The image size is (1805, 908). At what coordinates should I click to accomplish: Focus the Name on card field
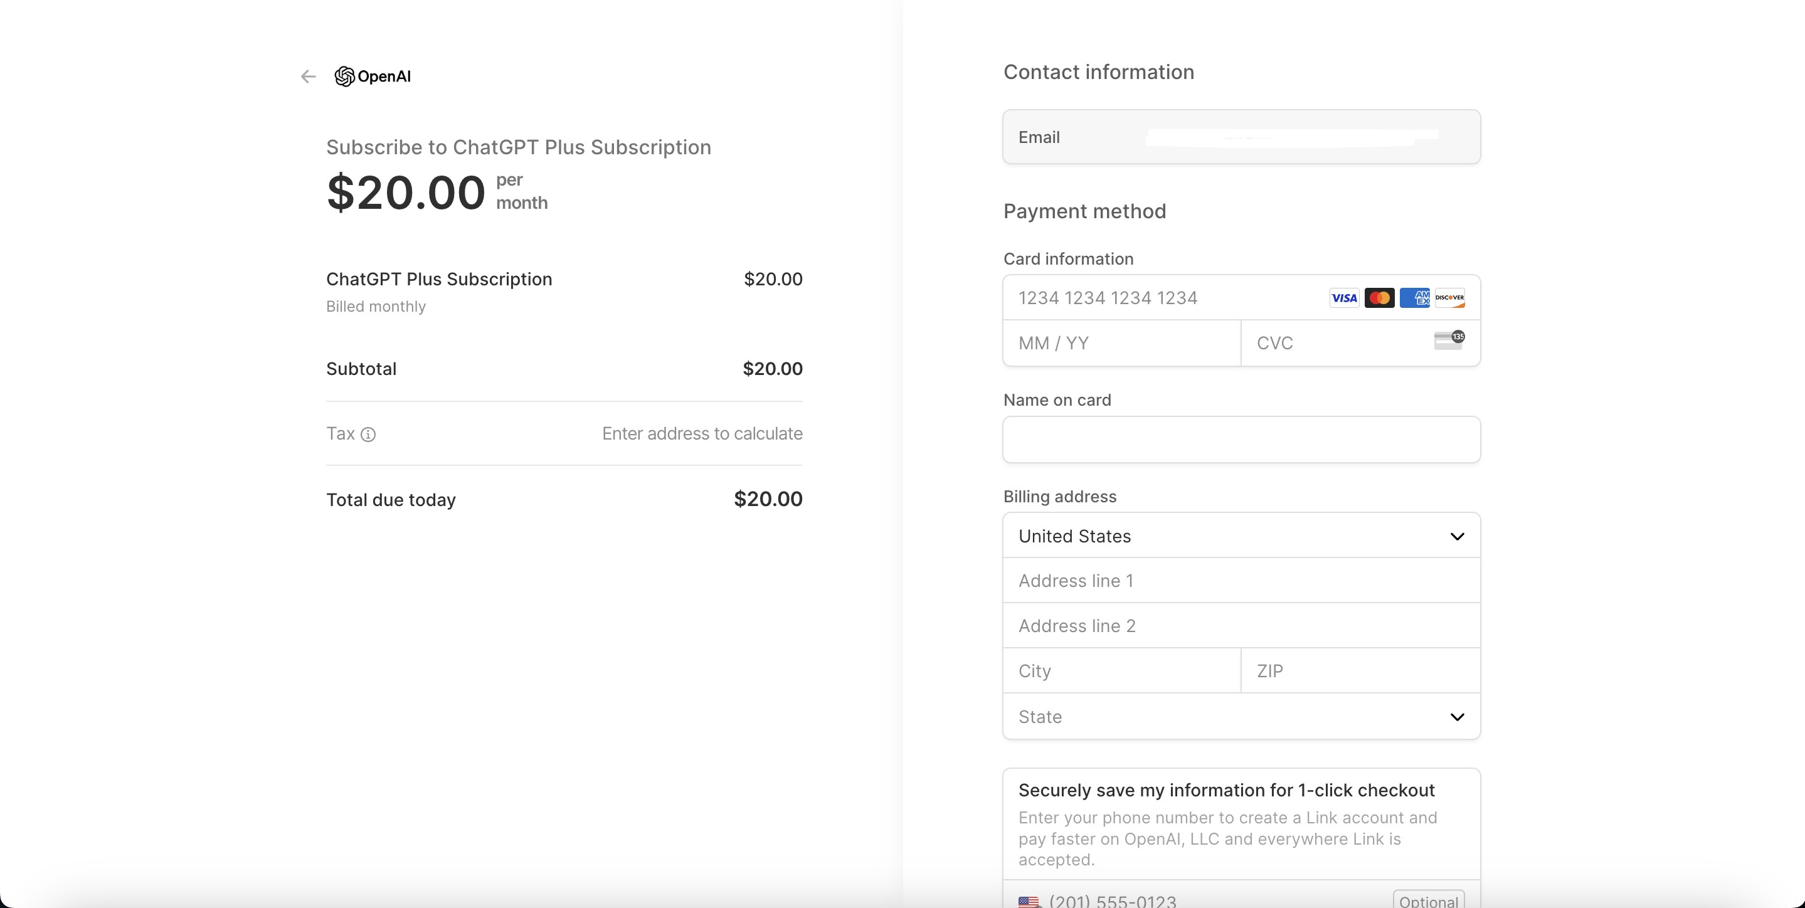1241,440
